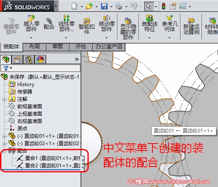This screenshot has height=187, width=218.
Task: Expand dropdown under 线性零部件
Action: pos(66,38)
